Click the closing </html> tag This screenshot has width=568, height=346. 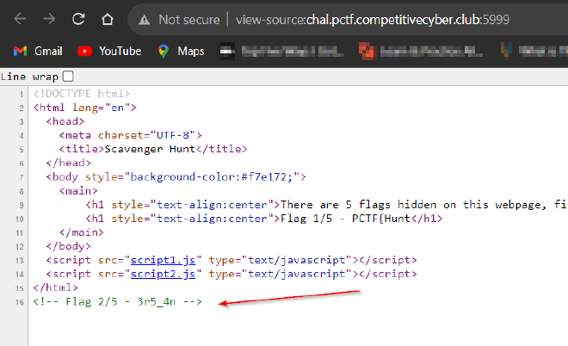click(x=55, y=287)
